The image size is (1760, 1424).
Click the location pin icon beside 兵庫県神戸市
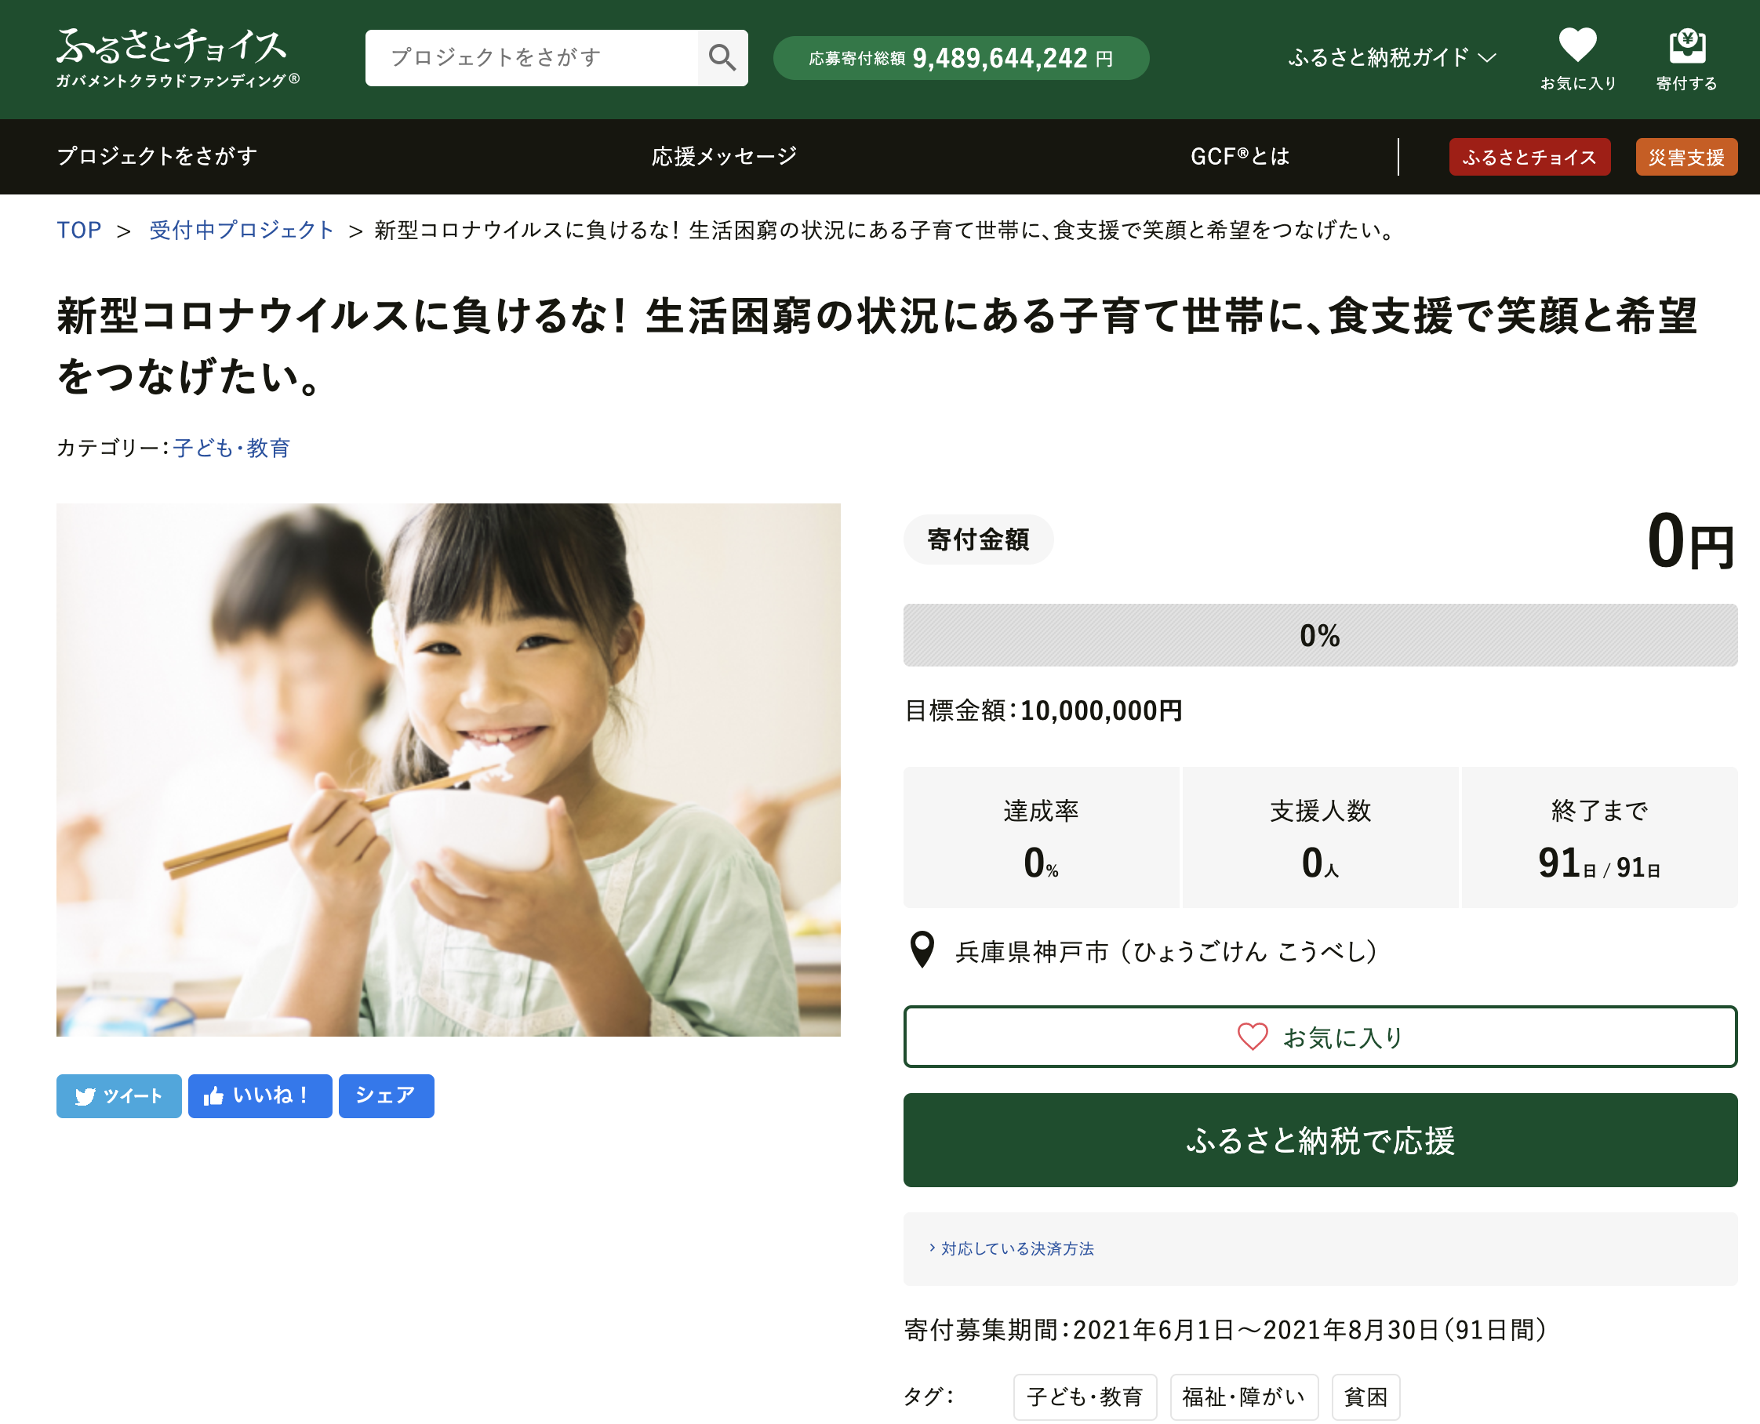pos(922,950)
